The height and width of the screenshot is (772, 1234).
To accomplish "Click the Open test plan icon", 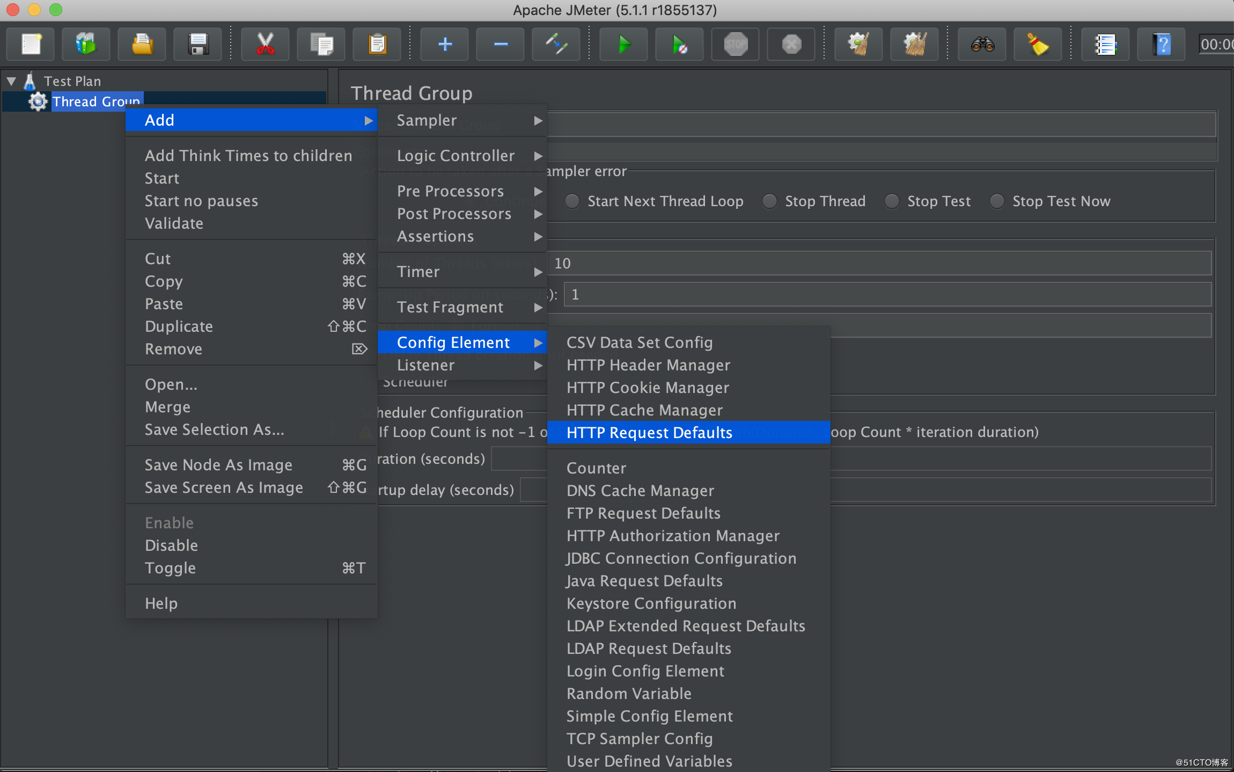I will coord(141,45).
